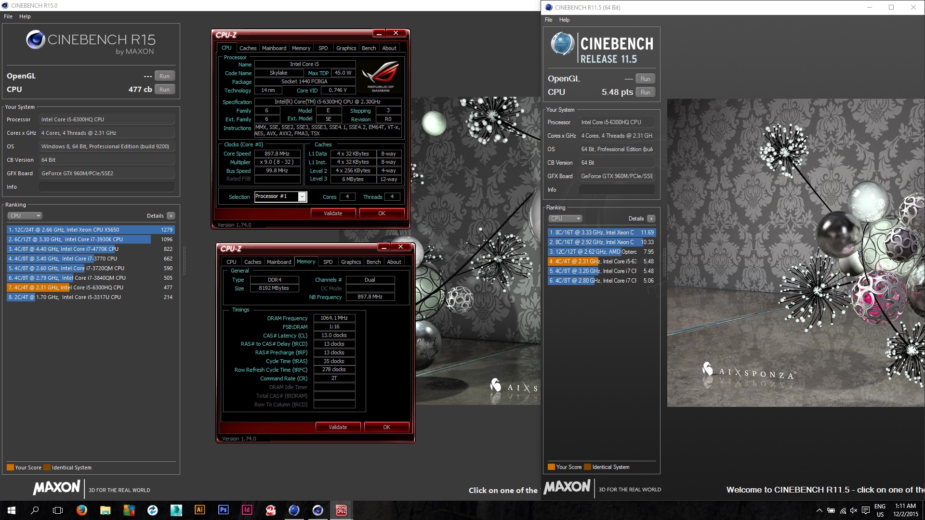Open File Explorer from the taskbar
The image size is (925, 520).
[106, 510]
